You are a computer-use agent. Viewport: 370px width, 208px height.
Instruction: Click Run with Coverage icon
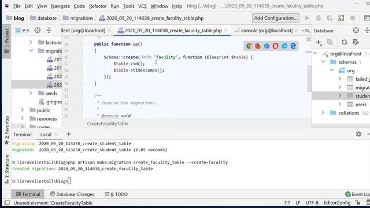(330, 18)
